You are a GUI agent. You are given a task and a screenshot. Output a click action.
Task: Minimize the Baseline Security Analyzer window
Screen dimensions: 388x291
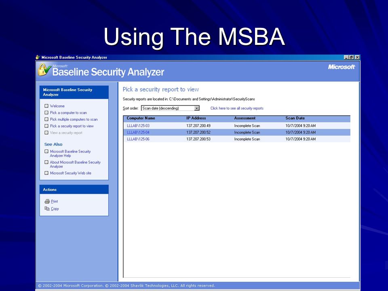pos(346,57)
